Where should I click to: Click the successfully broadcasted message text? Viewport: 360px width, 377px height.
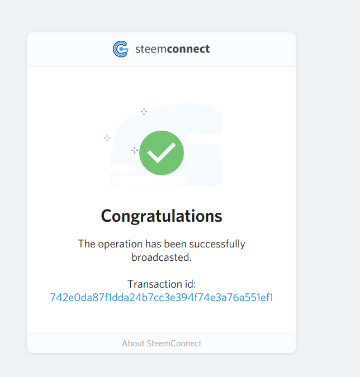162,244
